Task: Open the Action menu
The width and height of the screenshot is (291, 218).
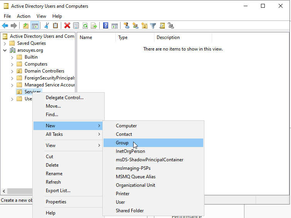Action: tap(23, 16)
